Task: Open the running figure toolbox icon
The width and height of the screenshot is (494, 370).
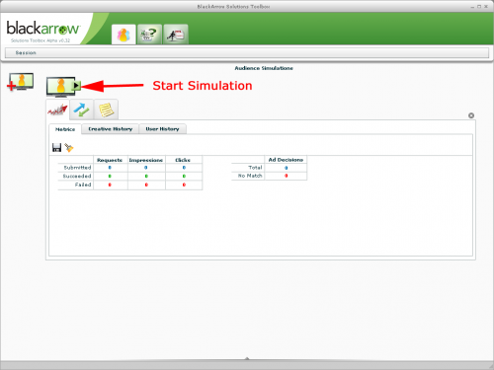Action: tap(176, 35)
